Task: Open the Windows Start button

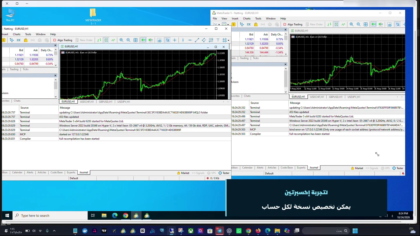Action: pyautogui.click(x=7, y=216)
